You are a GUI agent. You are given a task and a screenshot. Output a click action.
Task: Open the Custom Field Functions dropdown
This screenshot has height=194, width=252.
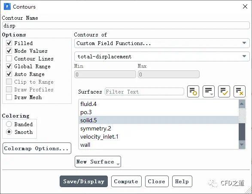tap(162, 43)
